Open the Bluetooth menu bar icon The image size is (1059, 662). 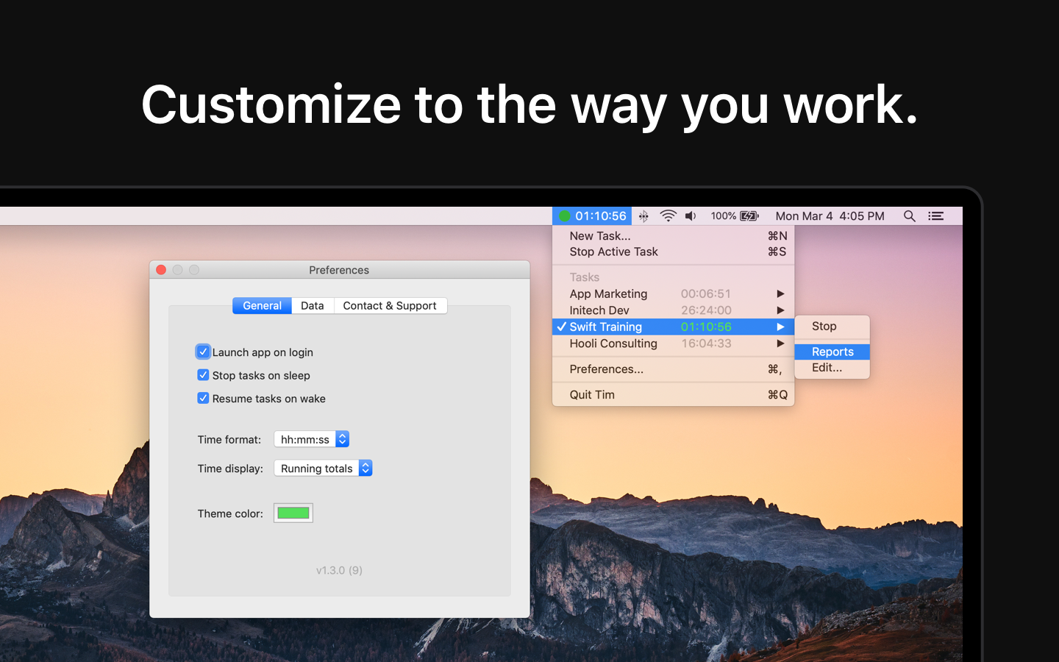tap(643, 216)
